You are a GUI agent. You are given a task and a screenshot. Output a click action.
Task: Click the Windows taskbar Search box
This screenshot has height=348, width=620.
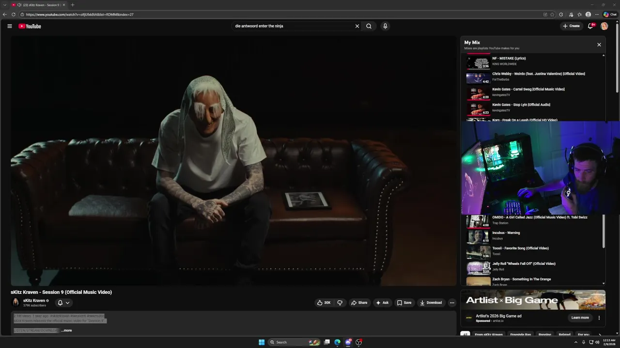point(293,342)
